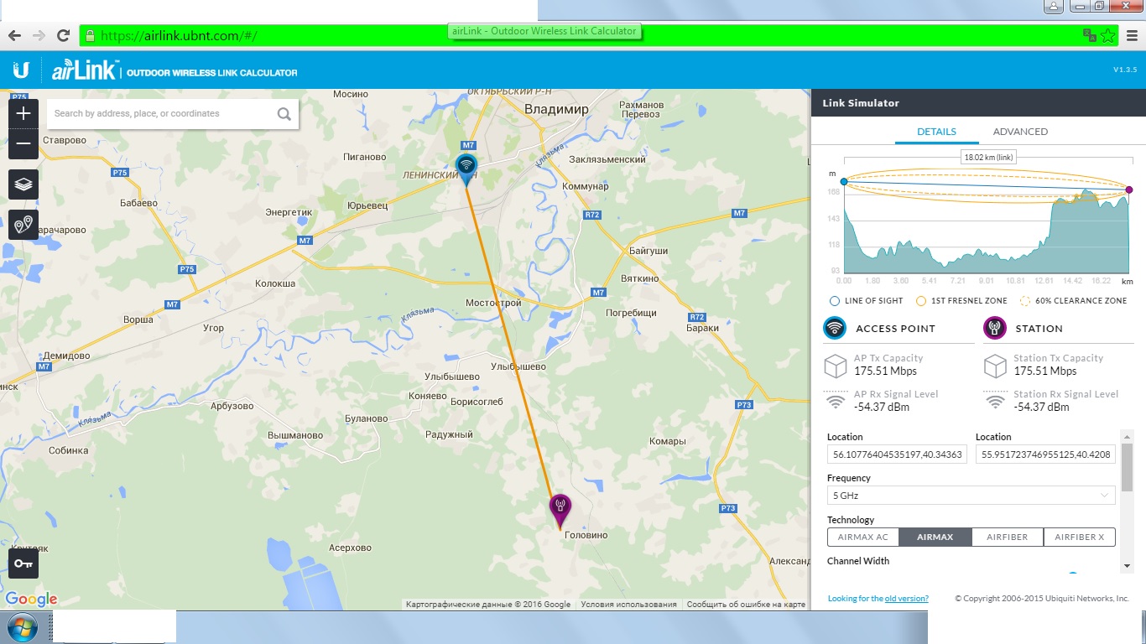Viewport: 1146px width, 644px height.
Task: Click the station Location field
Action: point(1045,454)
